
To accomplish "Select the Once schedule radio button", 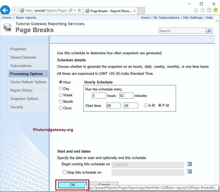I will click(61, 108).
